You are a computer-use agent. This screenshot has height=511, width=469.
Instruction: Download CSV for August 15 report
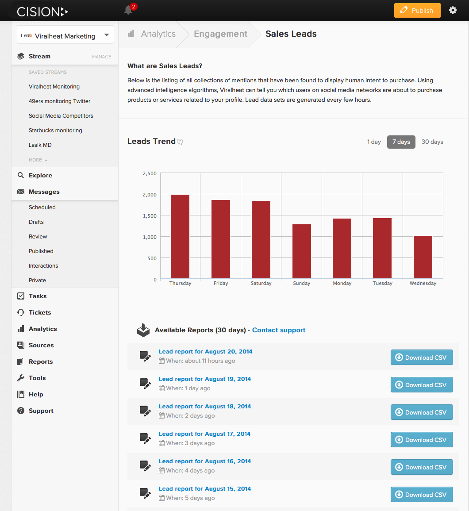(x=422, y=494)
